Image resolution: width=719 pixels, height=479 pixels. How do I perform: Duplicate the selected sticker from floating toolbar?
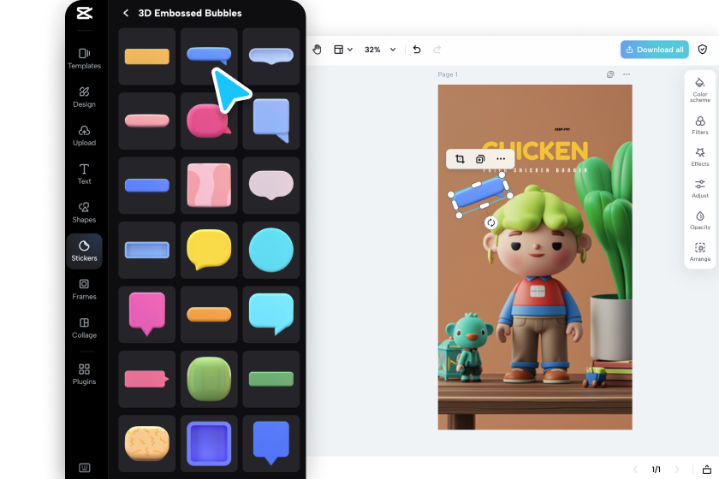[480, 159]
